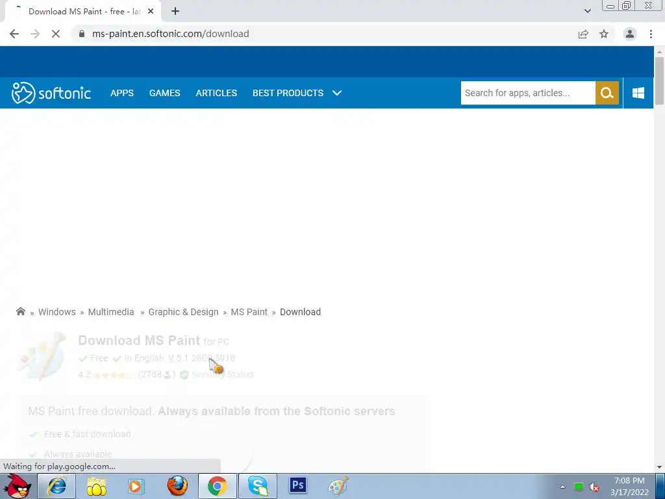
Task: Click the muted volume tray icon
Action: pyautogui.click(x=595, y=487)
